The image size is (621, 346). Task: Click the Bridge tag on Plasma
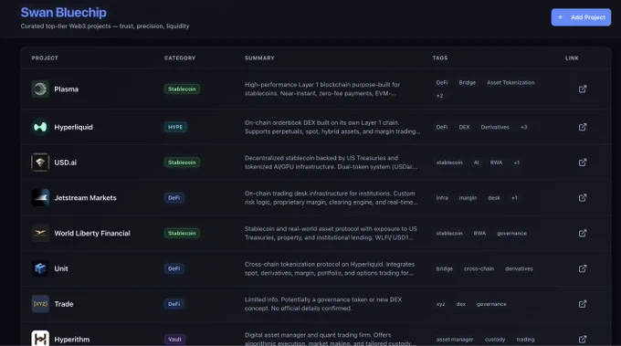[x=467, y=83]
